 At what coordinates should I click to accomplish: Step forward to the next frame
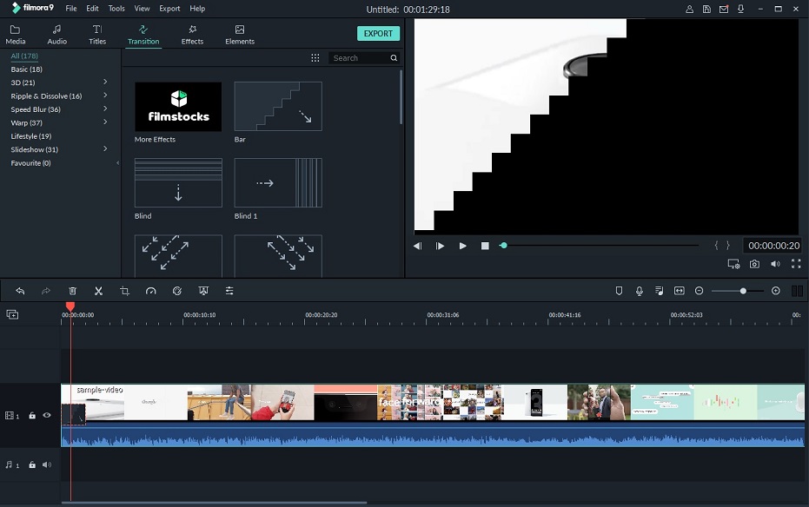[x=440, y=246]
